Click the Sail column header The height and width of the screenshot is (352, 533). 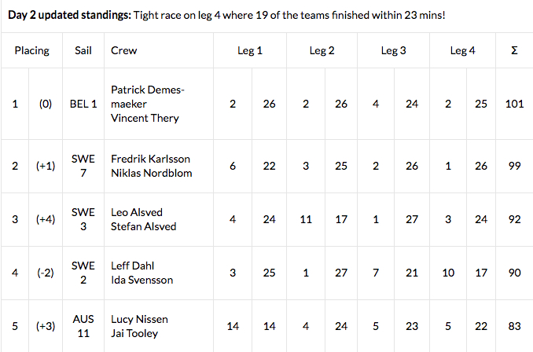tap(83, 50)
